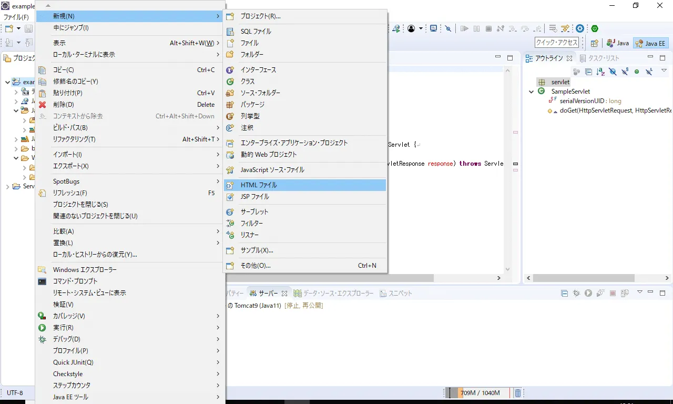Start the server in debug mode
Screen dimensions: 673x404
click(x=576, y=293)
